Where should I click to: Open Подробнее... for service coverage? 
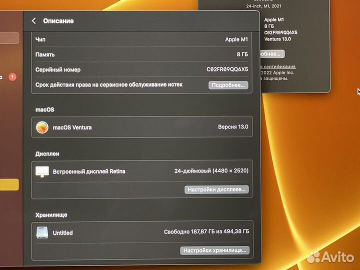228,85
